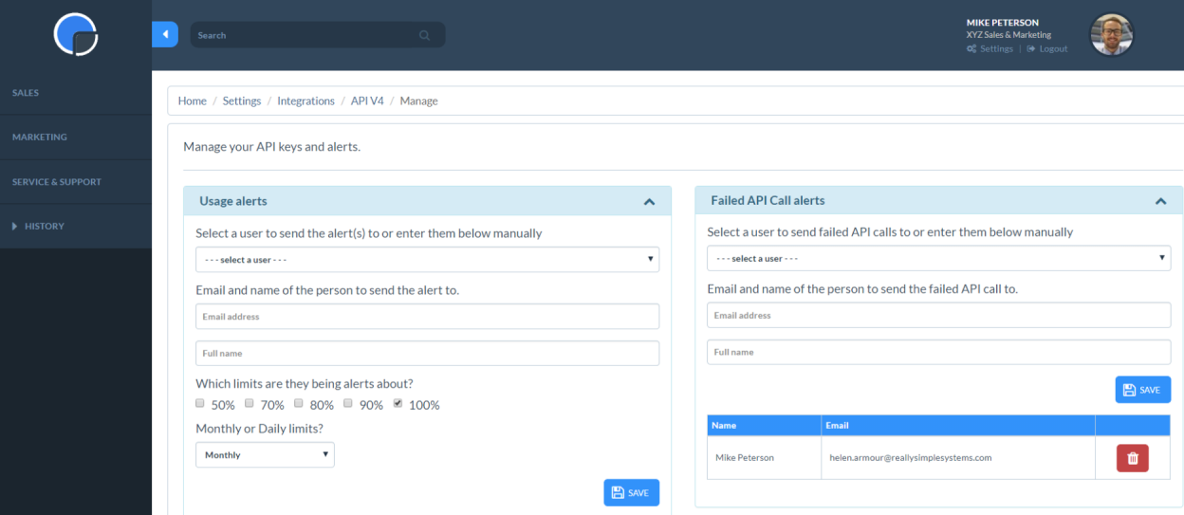The image size is (1184, 515).
Task: Open the Monthly or Daily limits dropdown
Action: (x=265, y=455)
